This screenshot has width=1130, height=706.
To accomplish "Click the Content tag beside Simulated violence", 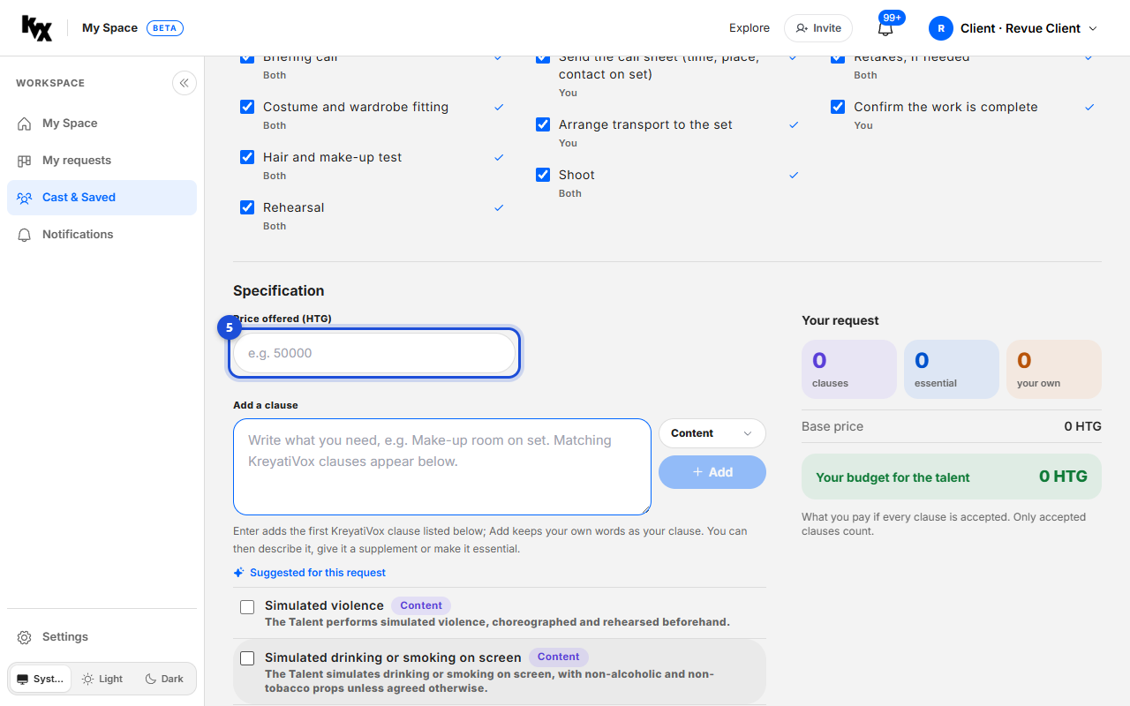I will [x=421, y=605].
